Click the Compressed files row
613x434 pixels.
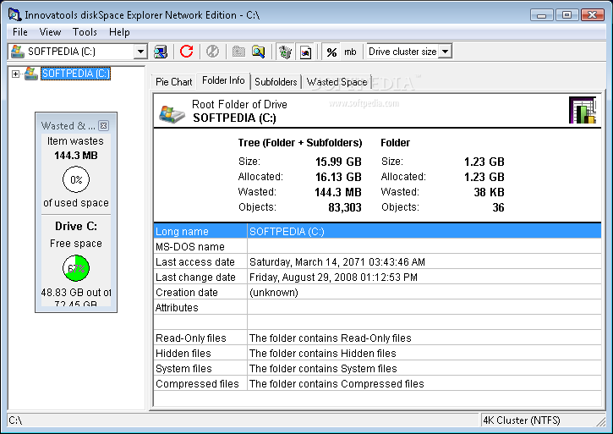[x=377, y=383]
